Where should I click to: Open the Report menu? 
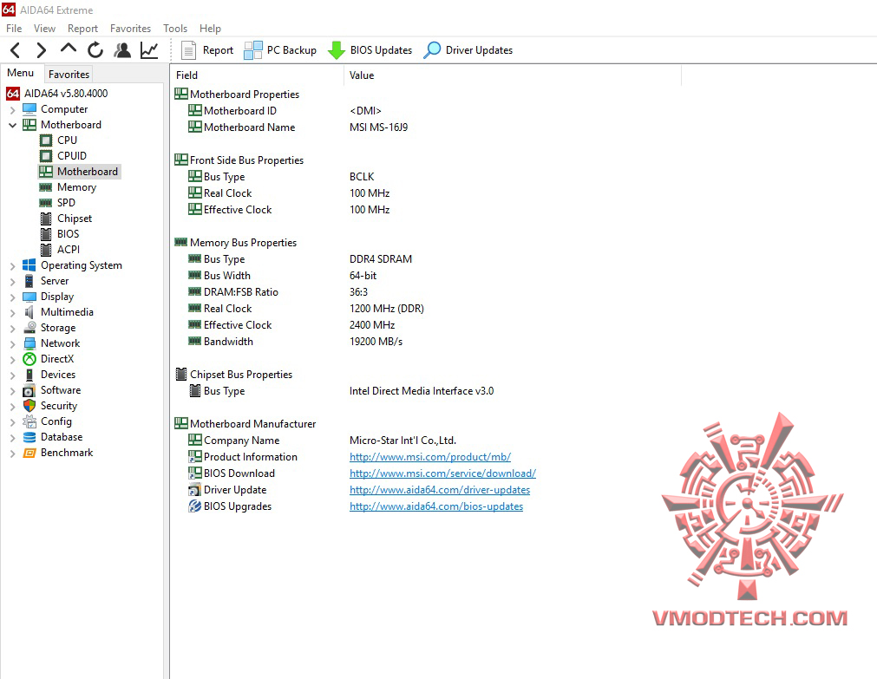pyautogui.click(x=82, y=29)
